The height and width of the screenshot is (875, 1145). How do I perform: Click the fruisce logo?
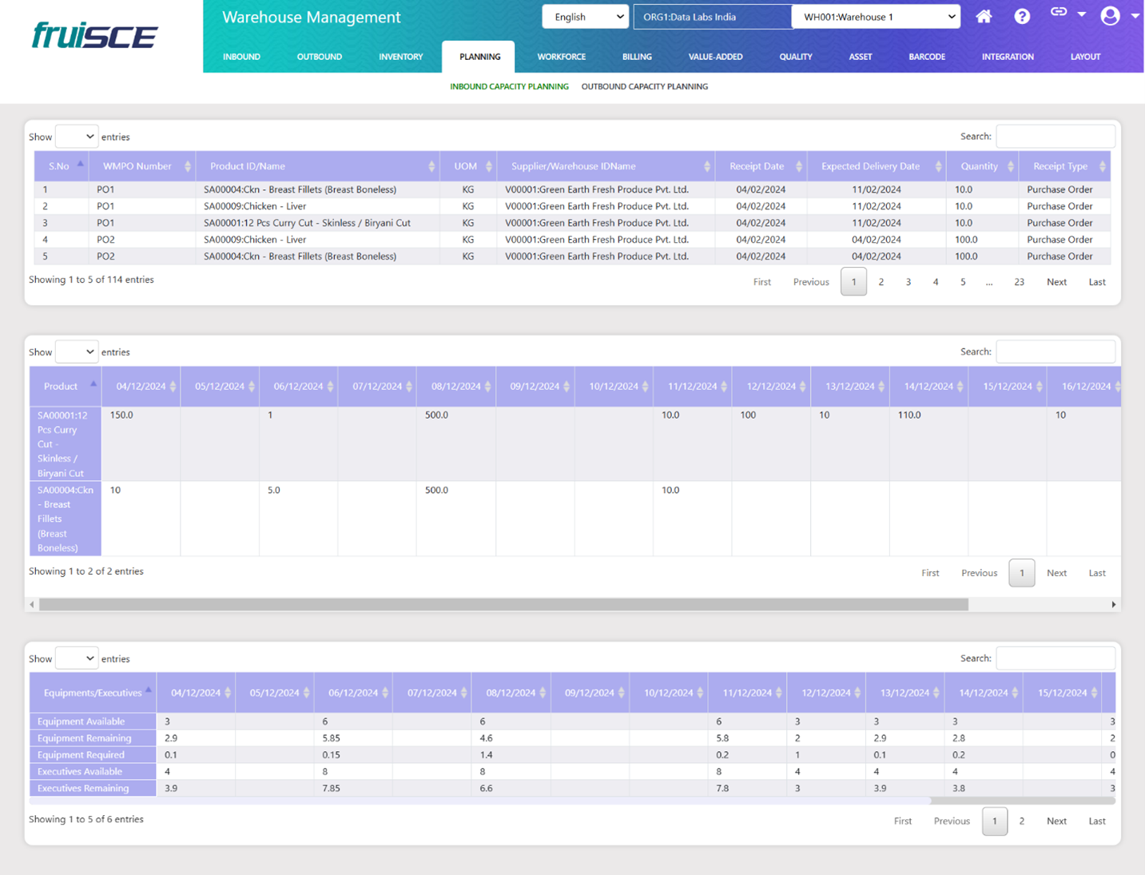95,36
